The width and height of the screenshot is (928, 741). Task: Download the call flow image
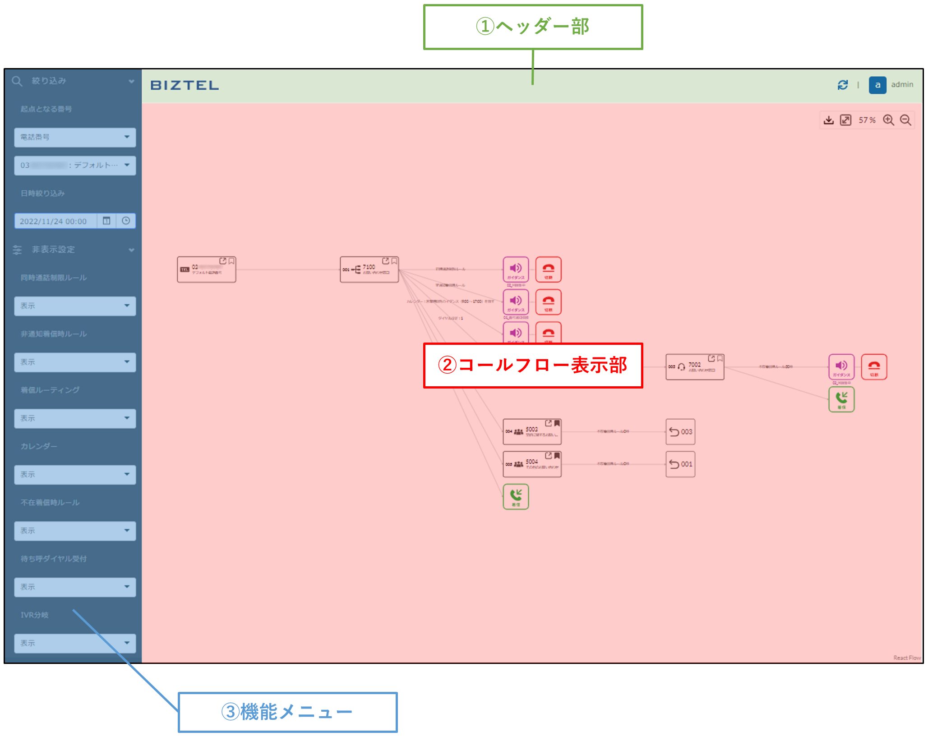click(828, 120)
